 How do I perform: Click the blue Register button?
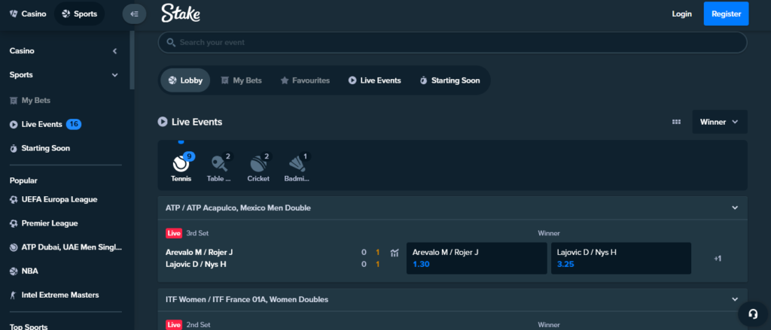(x=727, y=14)
